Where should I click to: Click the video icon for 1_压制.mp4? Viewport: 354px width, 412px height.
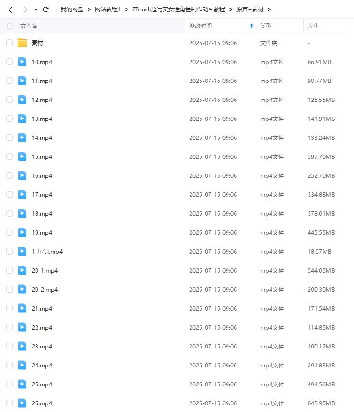(x=22, y=251)
